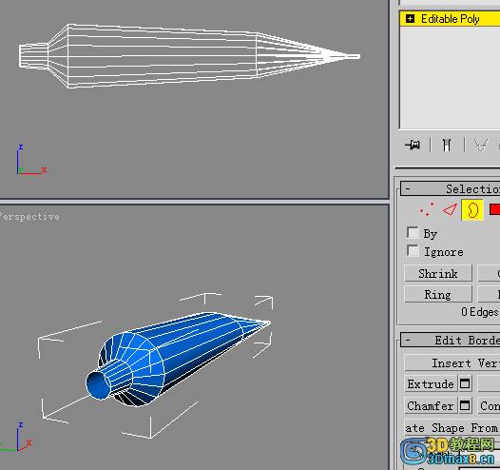Open Extrude settings box icon

pos(465,383)
